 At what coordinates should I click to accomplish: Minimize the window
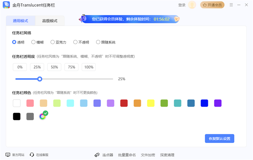[239, 5]
